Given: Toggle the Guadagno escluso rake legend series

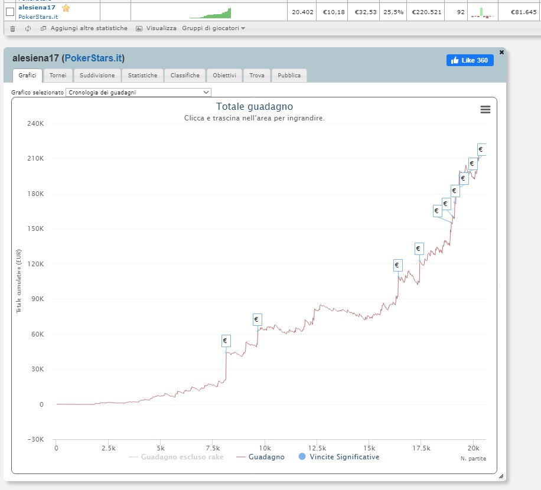Looking at the screenshot, I should pos(177,457).
